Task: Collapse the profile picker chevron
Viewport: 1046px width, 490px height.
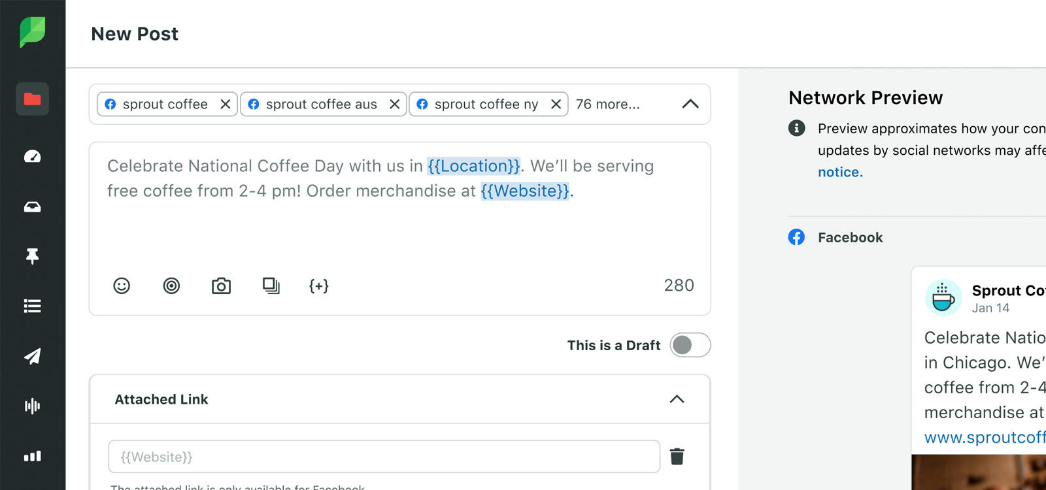Action: pos(690,104)
